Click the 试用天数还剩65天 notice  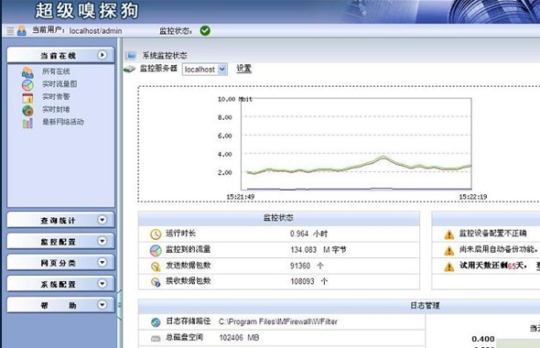tap(493, 266)
